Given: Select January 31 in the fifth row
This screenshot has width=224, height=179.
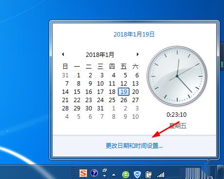Looking at the screenshot, I should (100, 108).
